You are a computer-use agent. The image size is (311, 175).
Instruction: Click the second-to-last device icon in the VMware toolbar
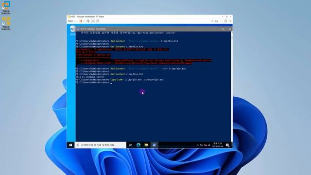(225, 21)
